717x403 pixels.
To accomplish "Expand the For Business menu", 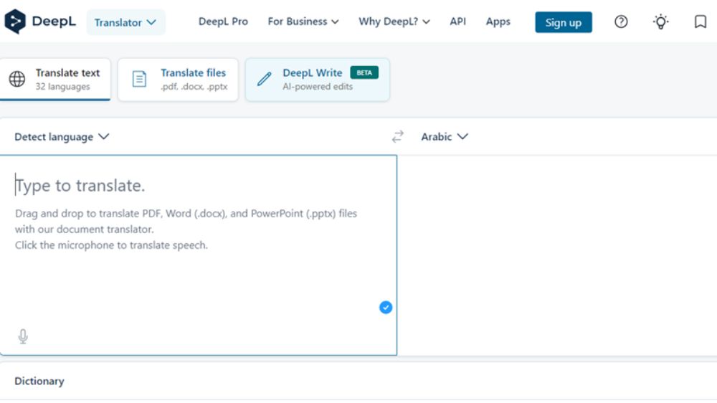I will point(303,22).
